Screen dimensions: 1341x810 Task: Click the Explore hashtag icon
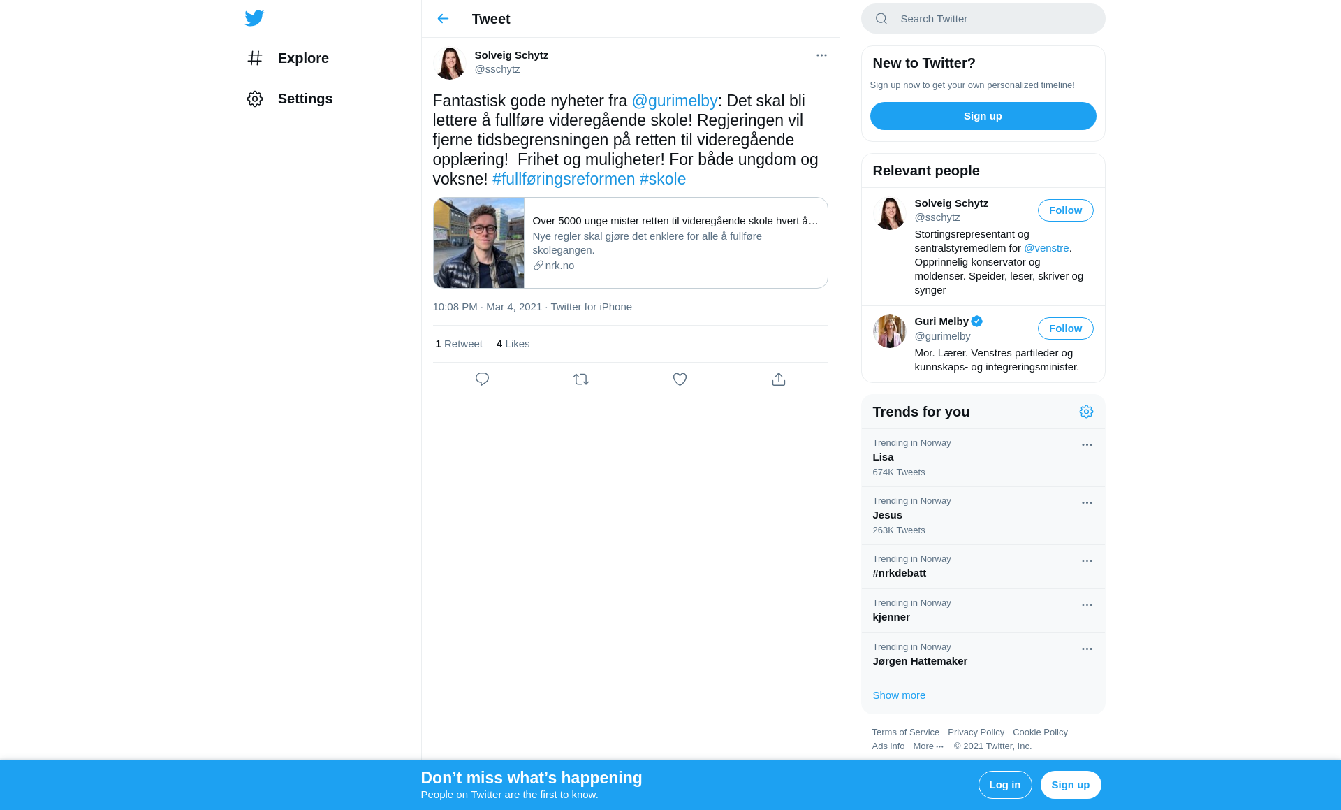tap(255, 58)
